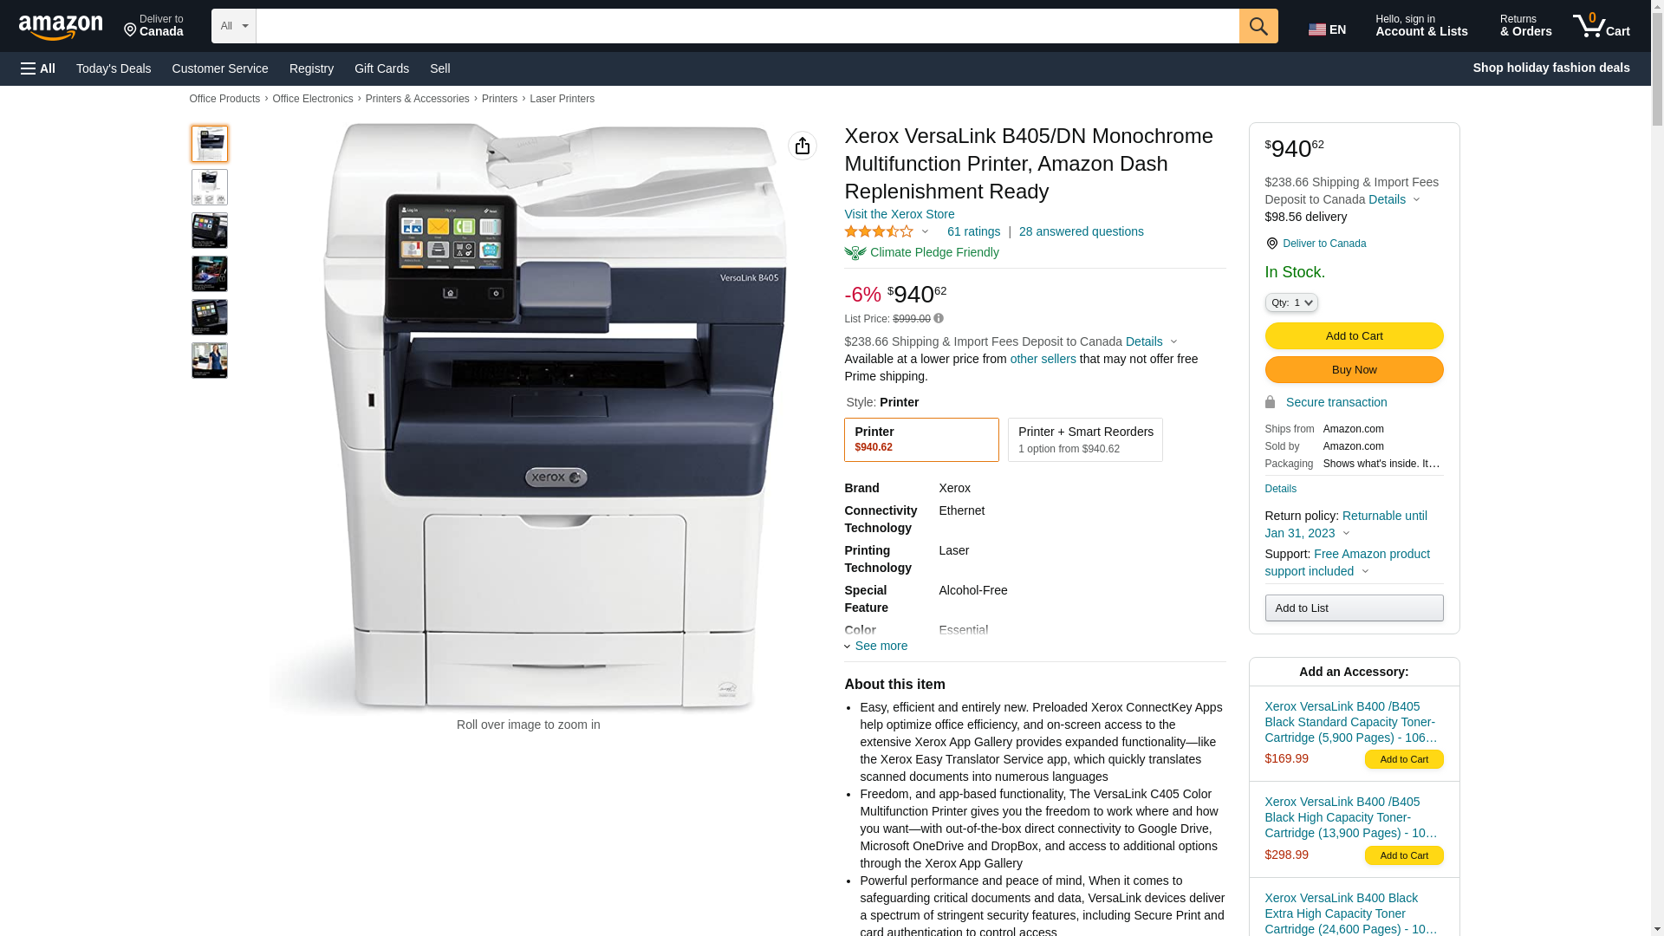Click into the Amazon search field
Screen dimensions: 1664x936
747,26
